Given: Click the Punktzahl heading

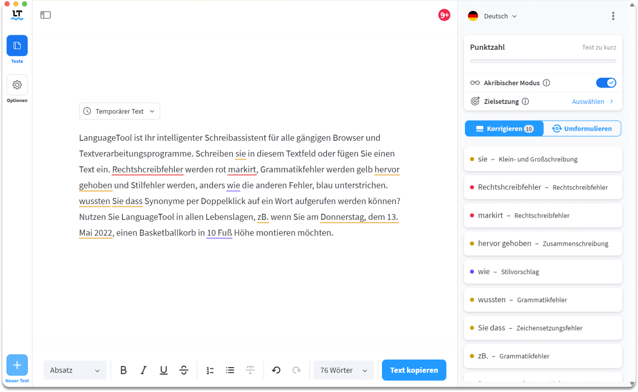Looking at the screenshot, I should click(x=487, y=47).
